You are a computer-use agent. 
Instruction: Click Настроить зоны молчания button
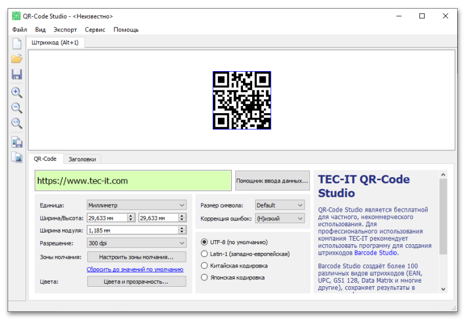coord(137,257)
